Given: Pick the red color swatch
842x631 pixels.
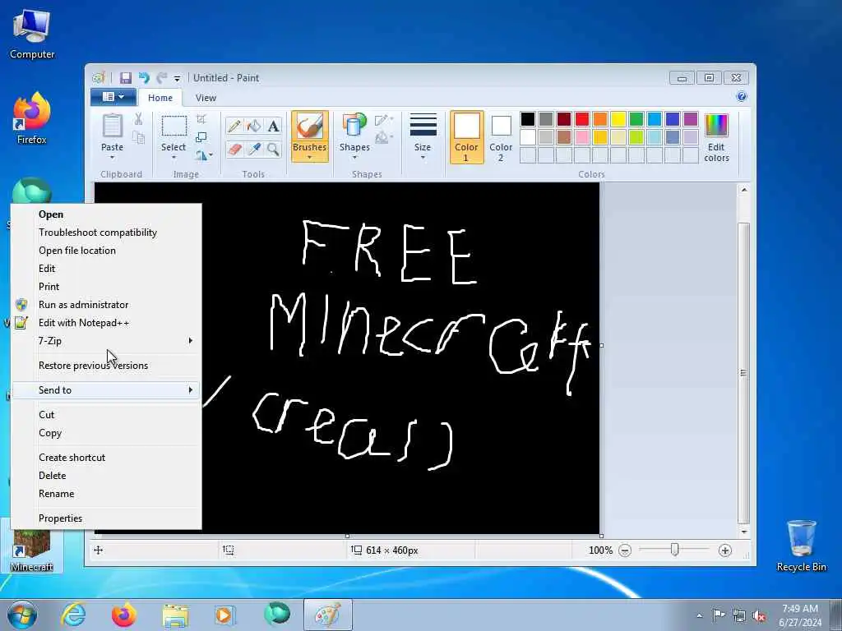Looking at the screenshot, I should point(582,119).
